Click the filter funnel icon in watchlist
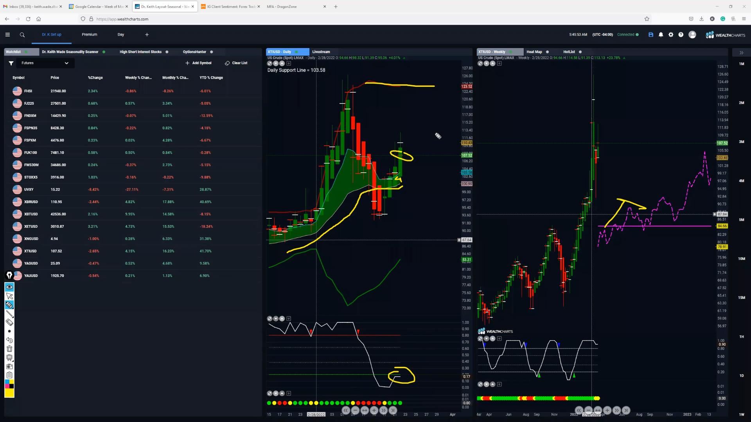The height and width of the screenshot is (422, 751). (x=11, y=63)
